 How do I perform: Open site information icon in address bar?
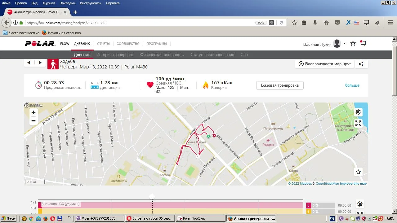(16, 23)
